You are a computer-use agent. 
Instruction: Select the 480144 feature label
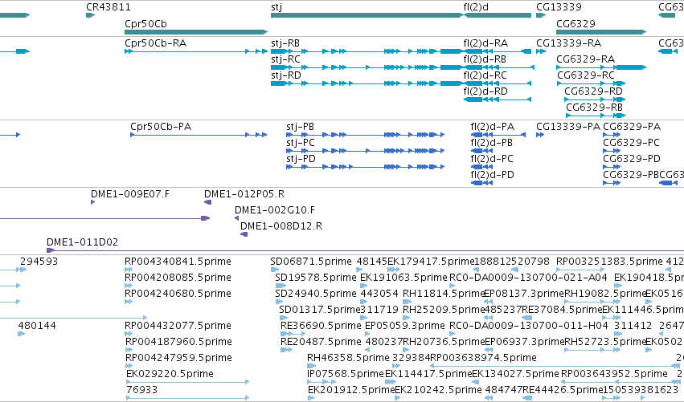[37, 326]
